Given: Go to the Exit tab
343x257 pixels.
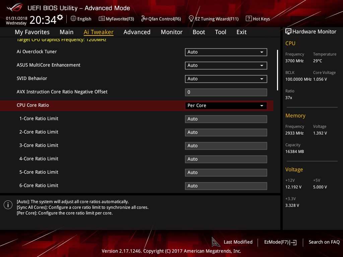Looking at the screenshot, I should (x=242, y=32).
